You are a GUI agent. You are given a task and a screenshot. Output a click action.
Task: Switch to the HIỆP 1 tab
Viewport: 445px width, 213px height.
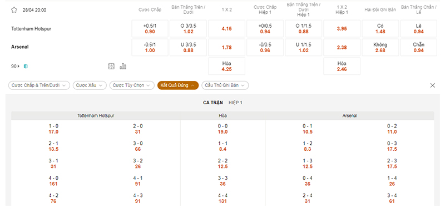tap(235, 103)
